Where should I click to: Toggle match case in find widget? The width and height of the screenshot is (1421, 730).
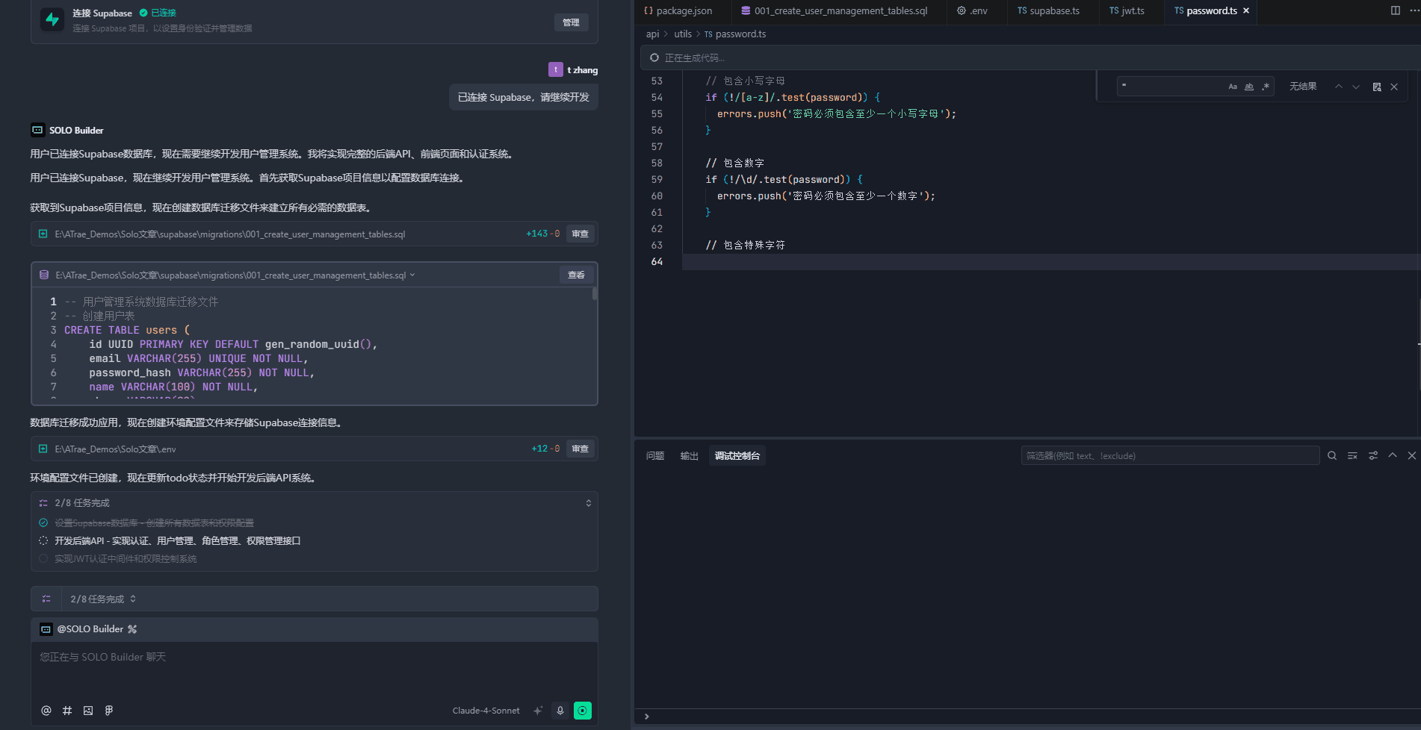pos(1233,87)
